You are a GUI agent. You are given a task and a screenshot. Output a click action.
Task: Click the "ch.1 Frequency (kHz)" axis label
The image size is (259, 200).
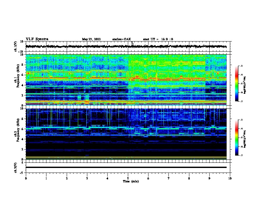(x=17, y=76)
